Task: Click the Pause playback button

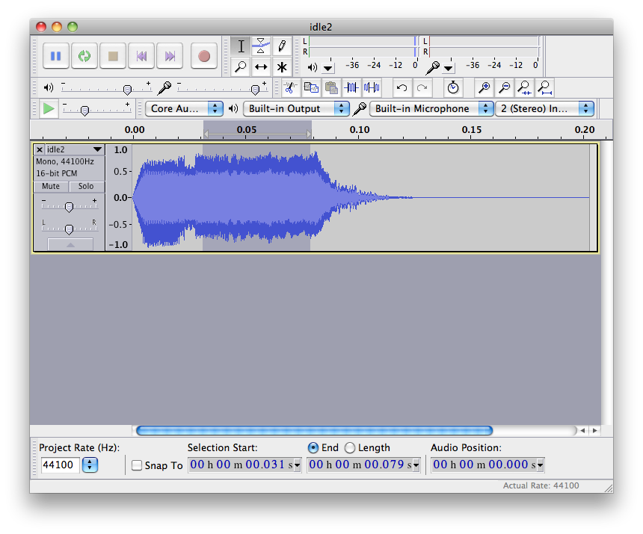Action: pyautogui.click(x=55, y=56)
